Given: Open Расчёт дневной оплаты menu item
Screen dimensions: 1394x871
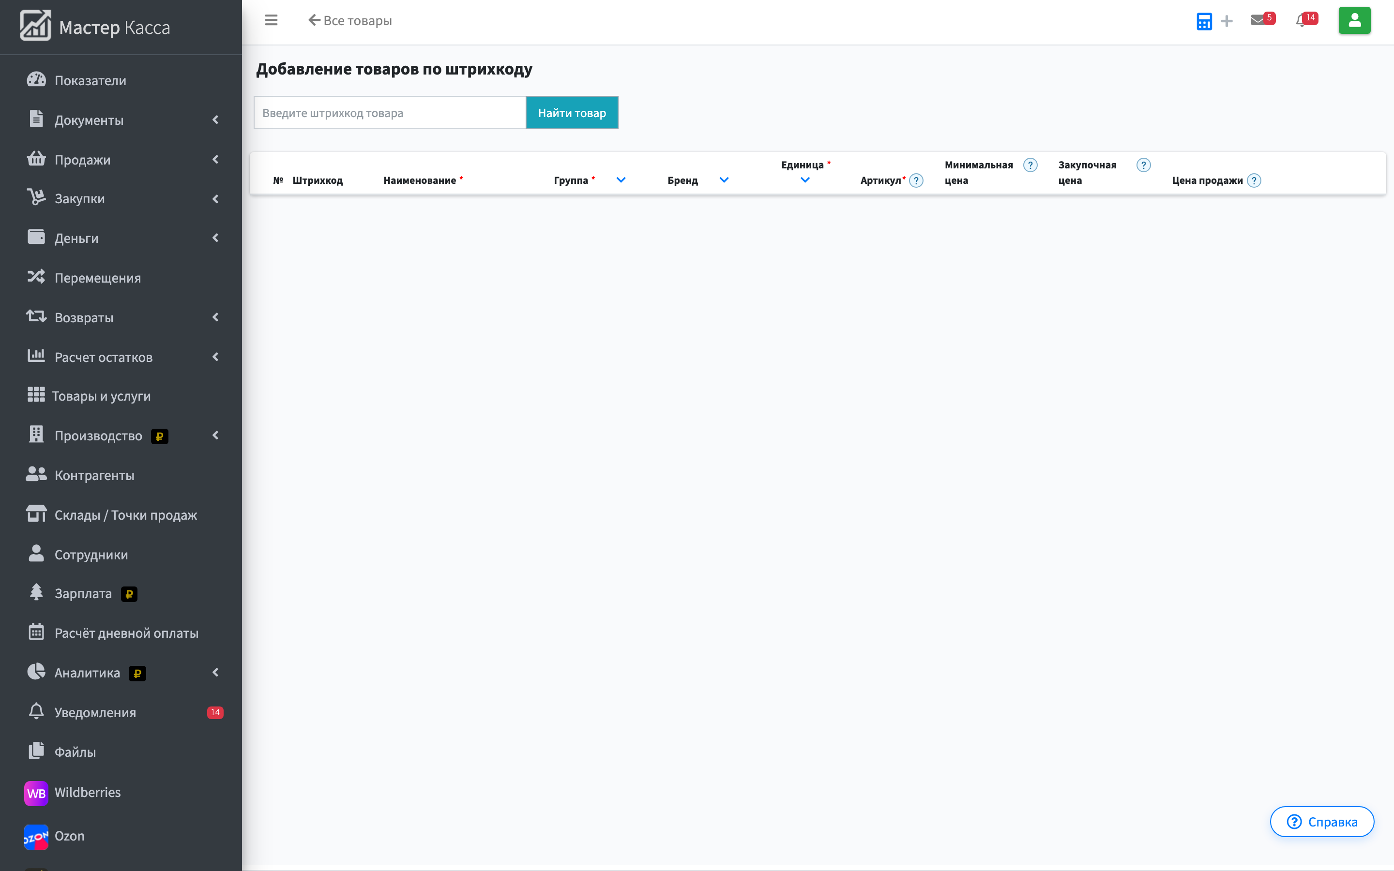Looking at the screenshot, I should point(121,633).
